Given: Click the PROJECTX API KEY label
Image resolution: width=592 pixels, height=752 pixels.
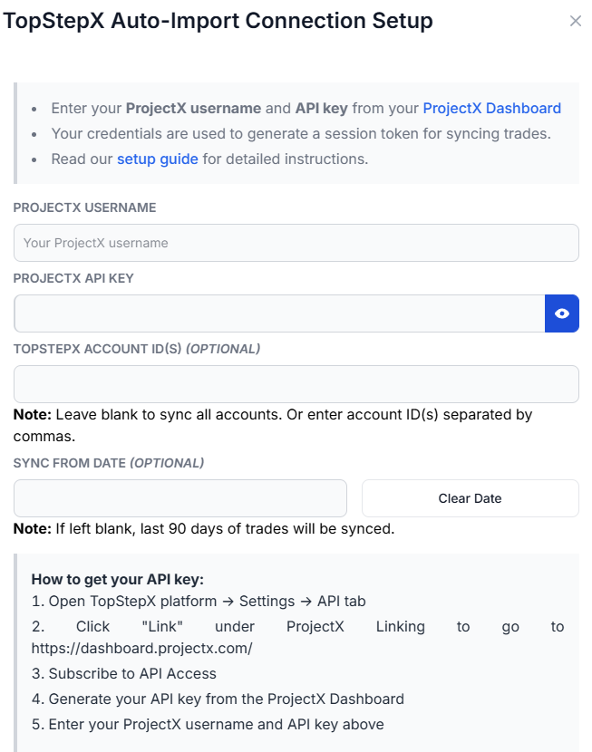Looking at the screenshot, I should click(x=73, y=278).
